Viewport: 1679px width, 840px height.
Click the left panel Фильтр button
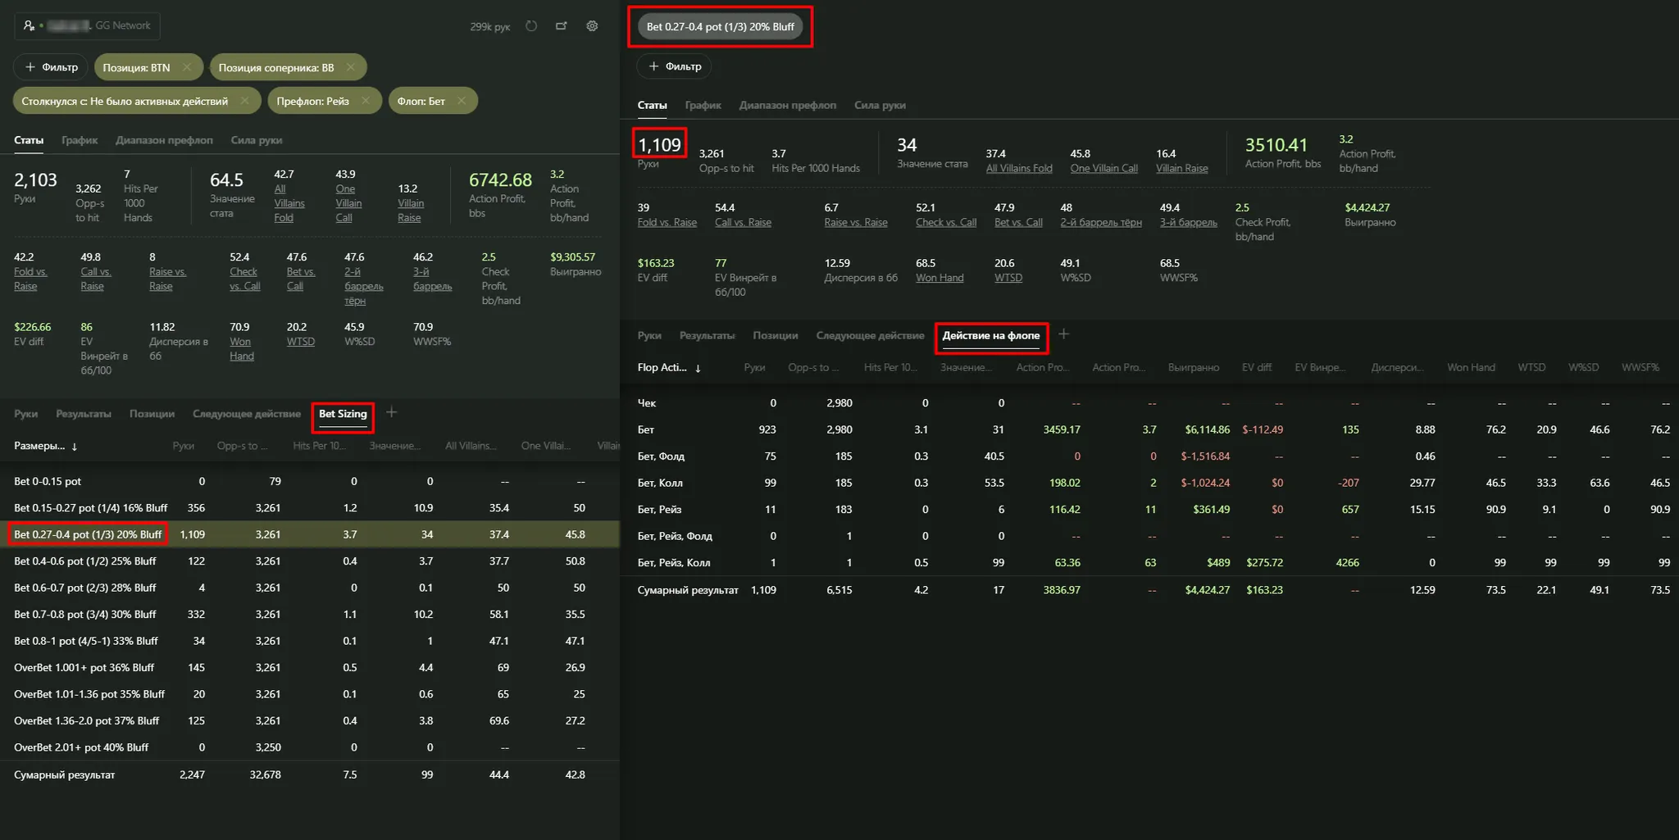52,67
